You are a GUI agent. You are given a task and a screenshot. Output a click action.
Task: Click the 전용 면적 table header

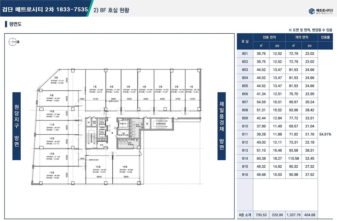tap(269, 38)
